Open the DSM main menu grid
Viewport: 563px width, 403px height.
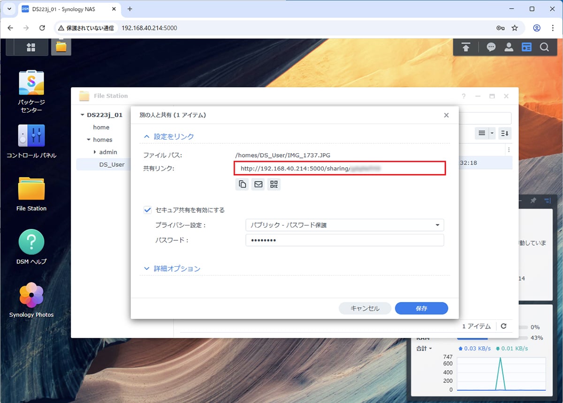coord(31,47)
